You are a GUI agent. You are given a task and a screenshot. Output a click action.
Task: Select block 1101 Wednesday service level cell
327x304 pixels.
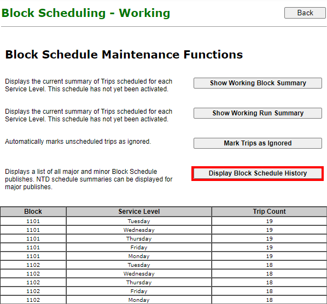click(139, 230)
